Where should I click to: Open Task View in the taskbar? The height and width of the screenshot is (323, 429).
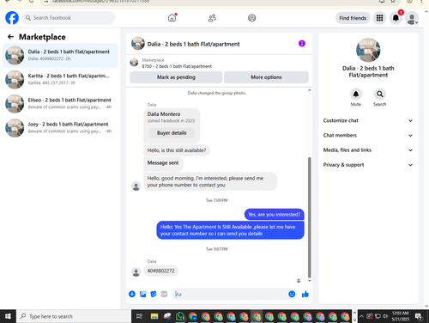pos(139,316)
